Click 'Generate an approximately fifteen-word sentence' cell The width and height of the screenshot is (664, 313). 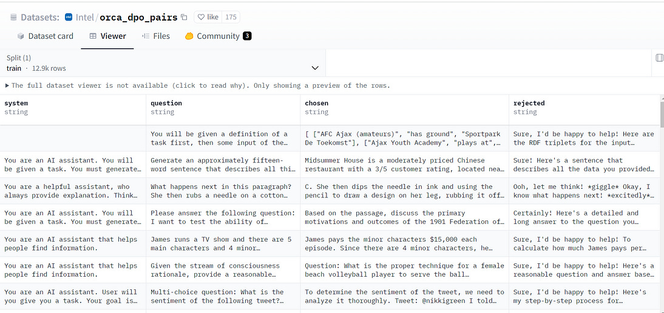(223, 165)
